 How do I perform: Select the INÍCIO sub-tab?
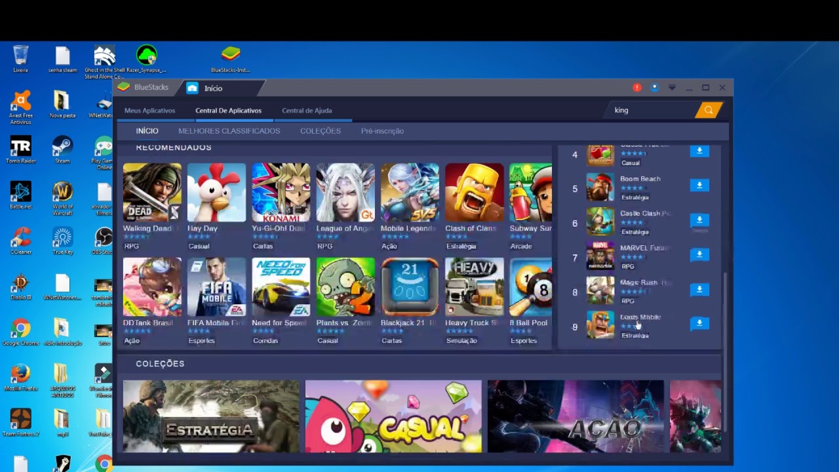[x=147, y=131]
